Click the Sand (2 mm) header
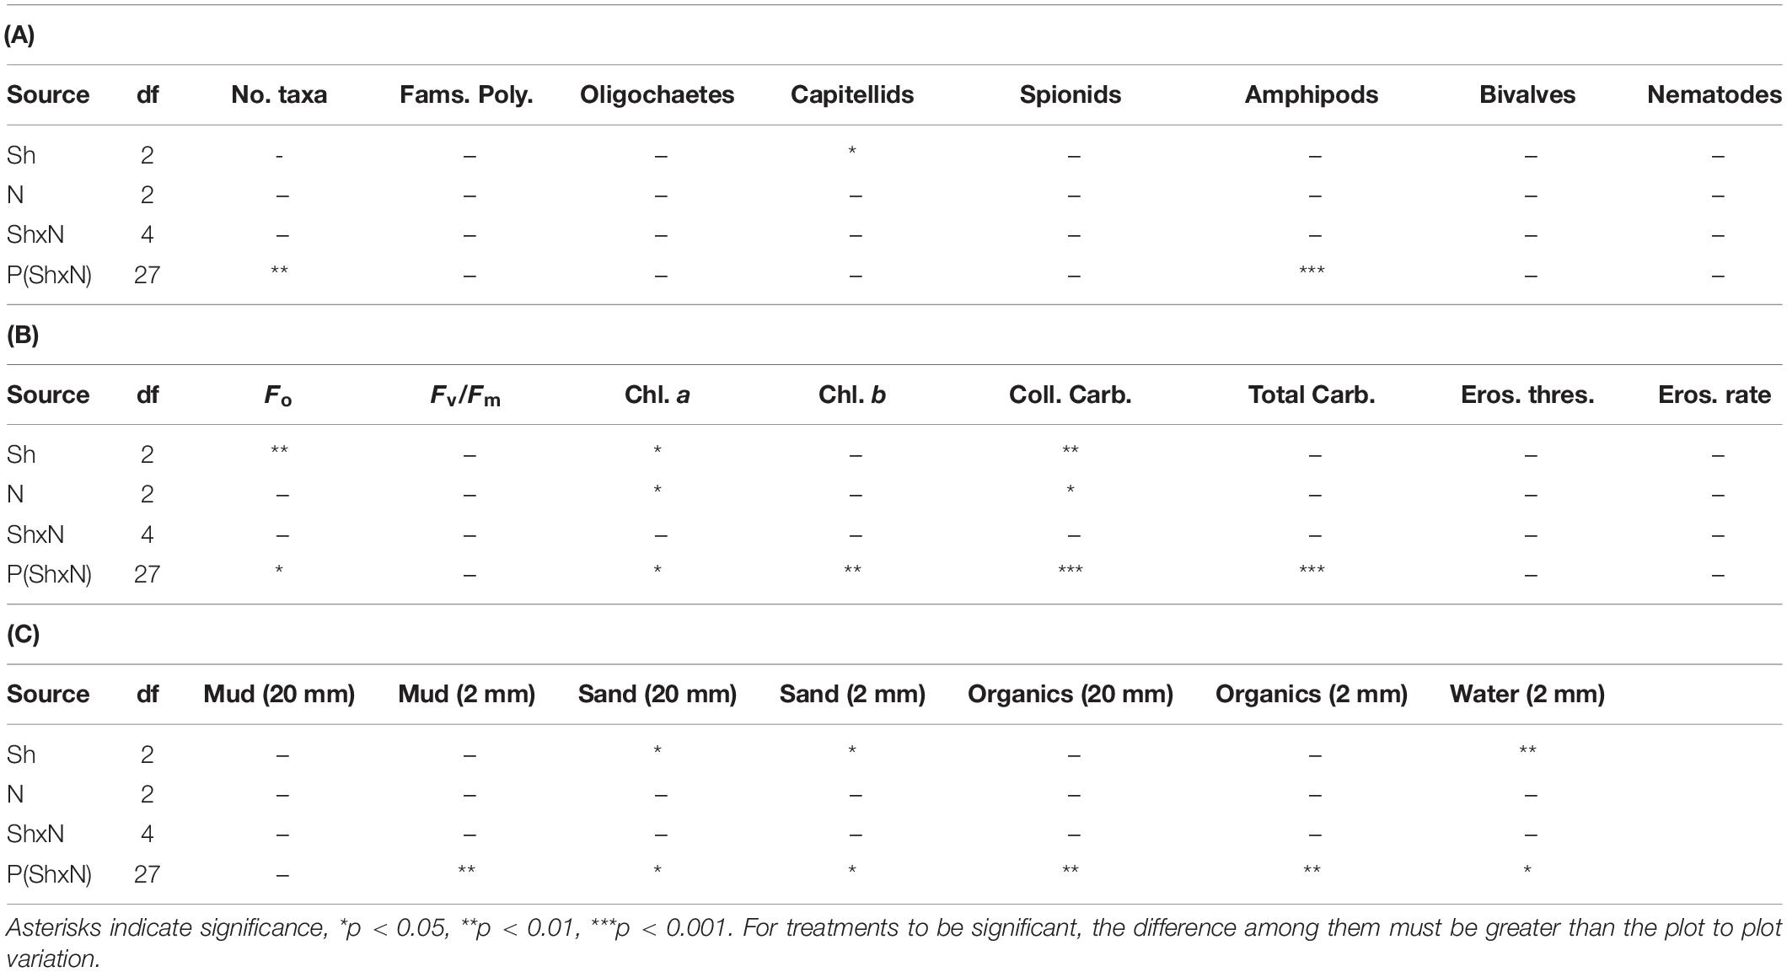Screen dimensions: 1787x972 pos(852,694)
